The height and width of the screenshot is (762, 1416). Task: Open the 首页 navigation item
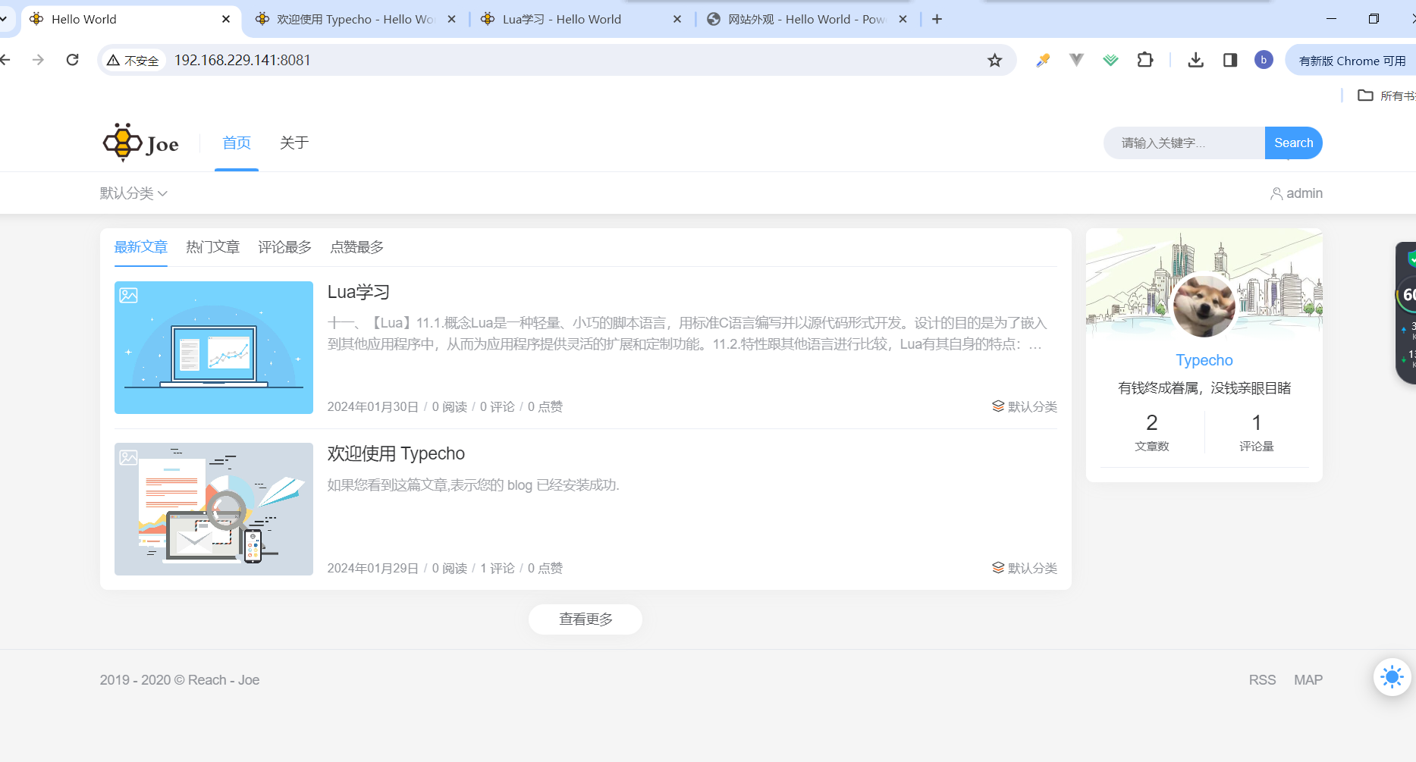[x=237, y=143]
